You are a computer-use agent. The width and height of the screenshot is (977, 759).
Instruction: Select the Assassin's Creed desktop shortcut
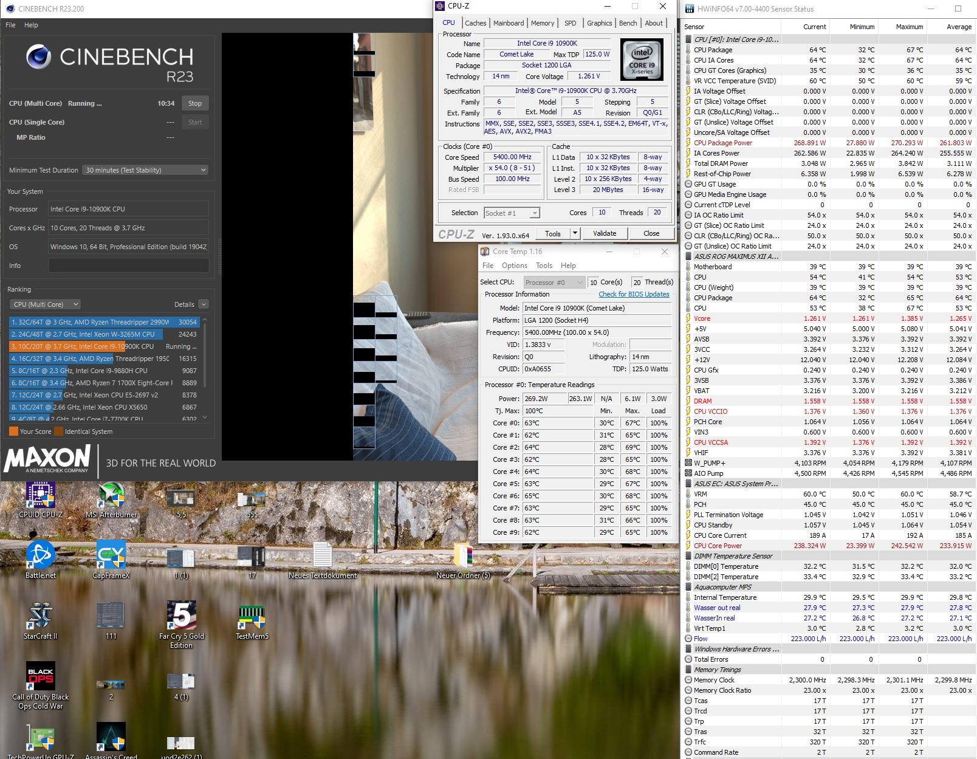111,741
